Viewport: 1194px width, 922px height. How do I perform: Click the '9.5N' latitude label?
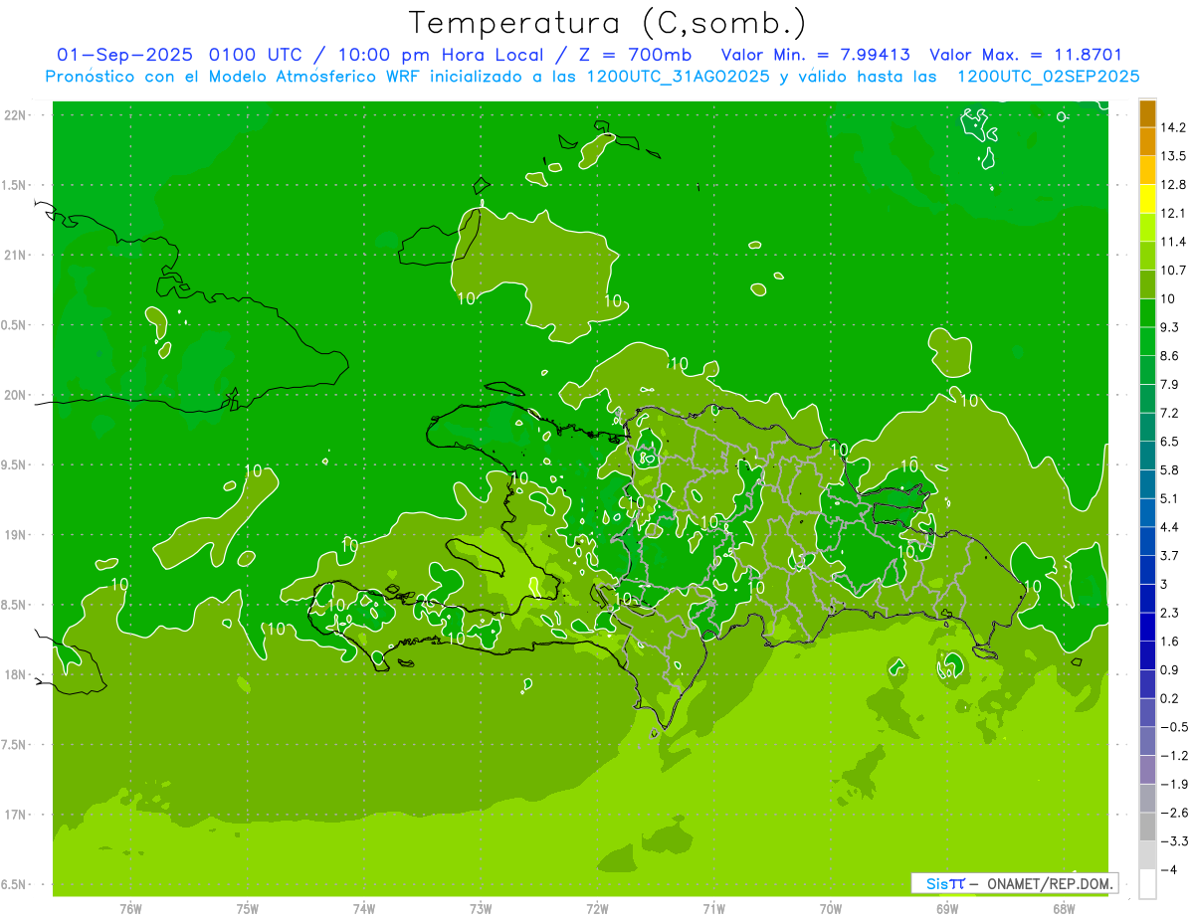pos(14,465)
